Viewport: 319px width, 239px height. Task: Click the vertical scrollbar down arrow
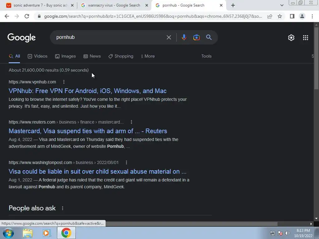(316, 218)
